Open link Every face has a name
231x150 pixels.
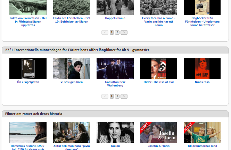(158, 22)
